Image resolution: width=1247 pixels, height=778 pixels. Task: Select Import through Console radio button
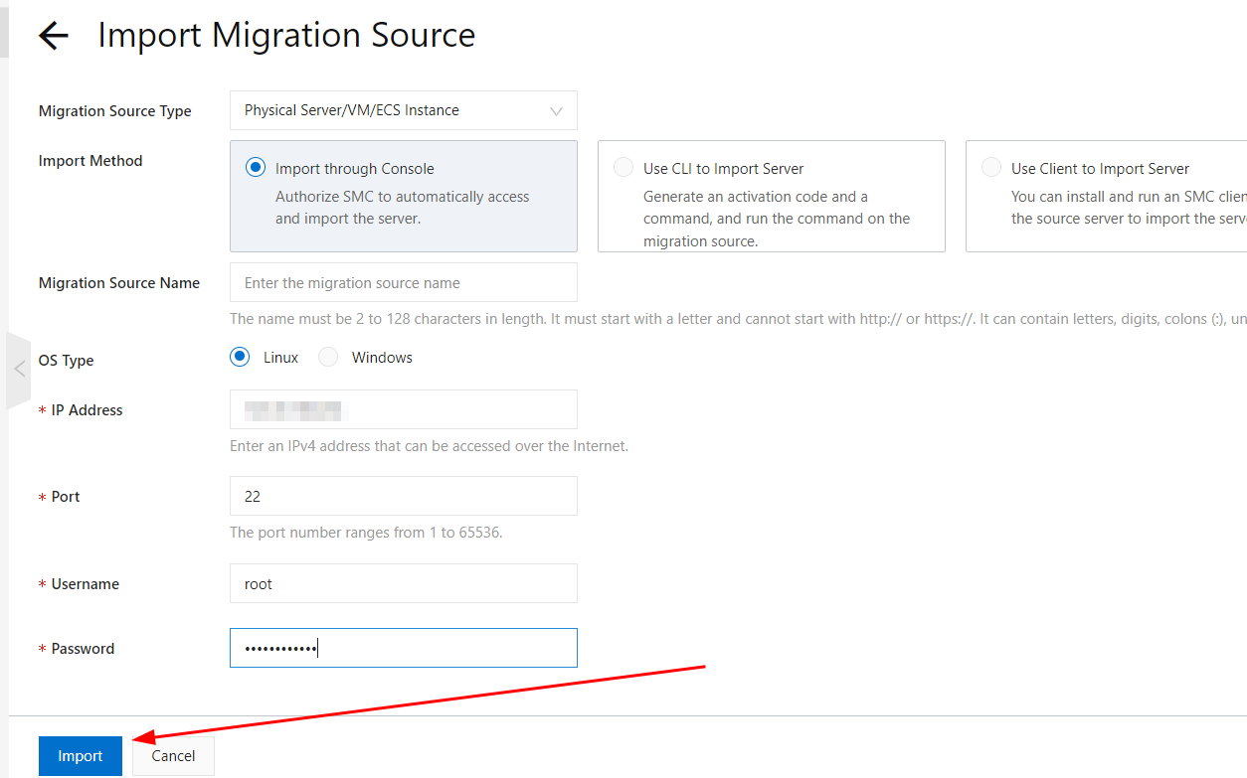[x=256, y=168]
